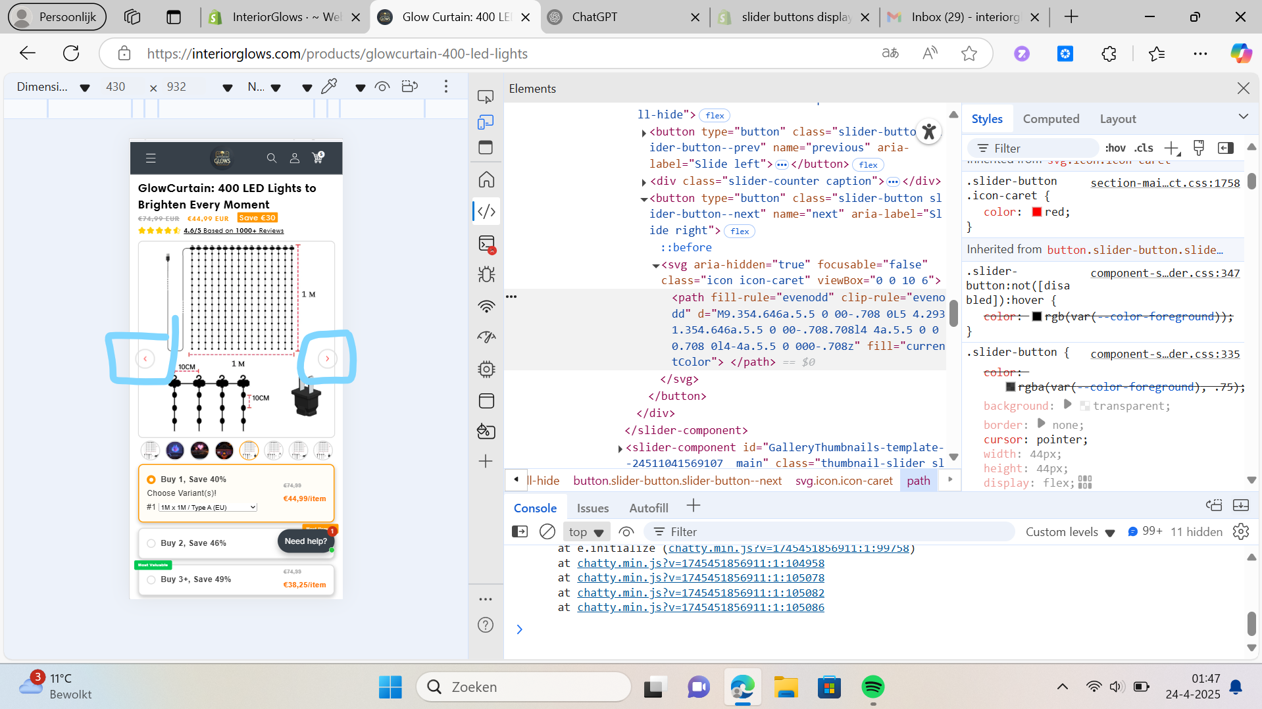Toggle the device emulation icon in DevTools
The width and height of the screenshot is (1262, 709).
[x=486, y=122]
